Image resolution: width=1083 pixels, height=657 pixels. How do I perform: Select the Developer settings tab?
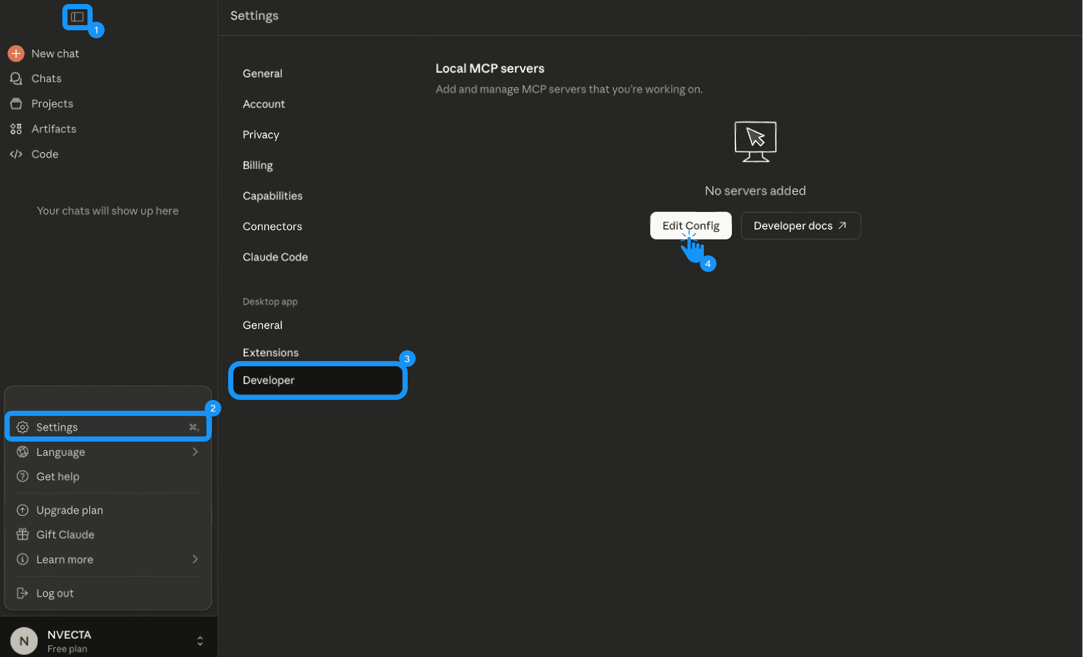click(x=318, y=380)
